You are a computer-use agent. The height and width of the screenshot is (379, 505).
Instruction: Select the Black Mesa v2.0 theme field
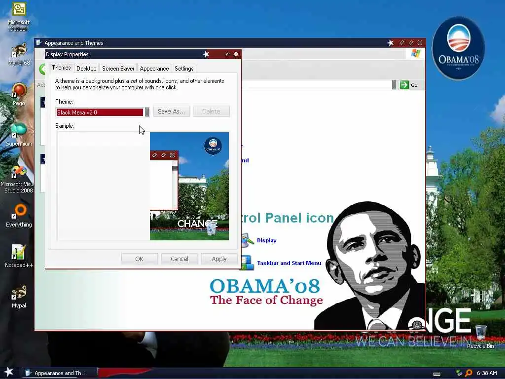coord(100,112)
